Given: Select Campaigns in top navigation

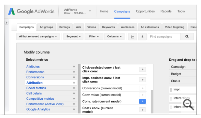Looking at the screenshot, I should click(x=122, y=11).
